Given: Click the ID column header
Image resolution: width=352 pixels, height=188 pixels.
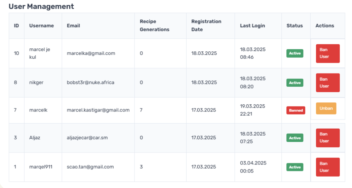Looking at the screenshot, I should (x=16, y=26).
